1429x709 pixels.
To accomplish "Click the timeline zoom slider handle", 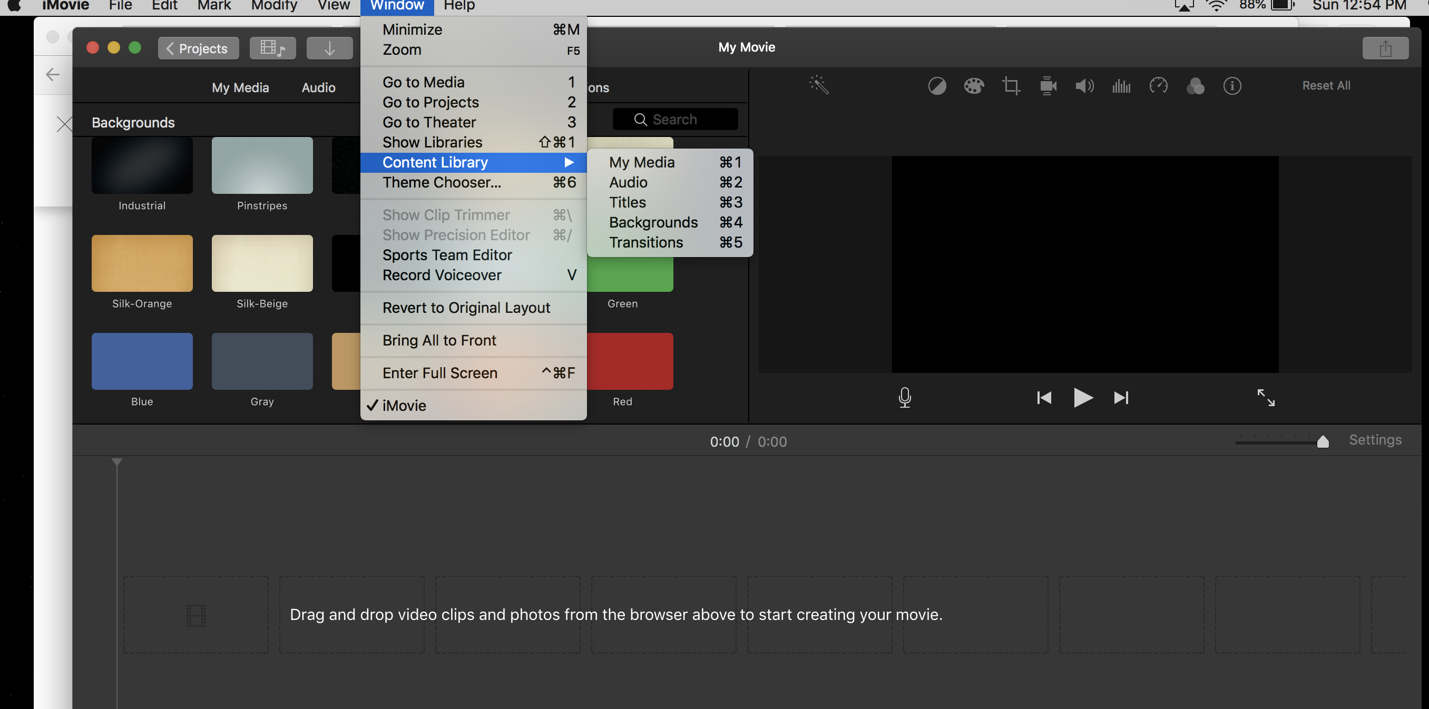I will pos(1323,441).
